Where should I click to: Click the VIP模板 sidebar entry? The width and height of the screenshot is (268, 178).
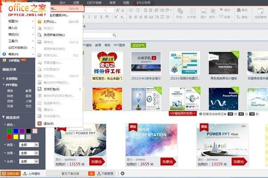pyautogui.click(x=14, y=61)
